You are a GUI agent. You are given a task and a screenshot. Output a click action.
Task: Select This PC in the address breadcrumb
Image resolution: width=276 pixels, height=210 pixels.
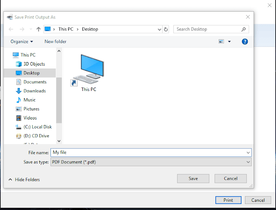point(66,29)
